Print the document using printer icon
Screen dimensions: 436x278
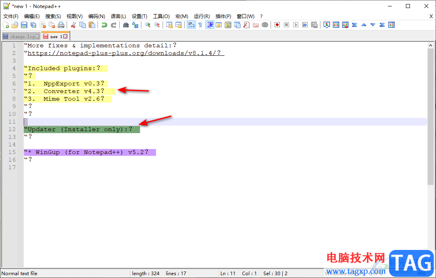[61, 25]
